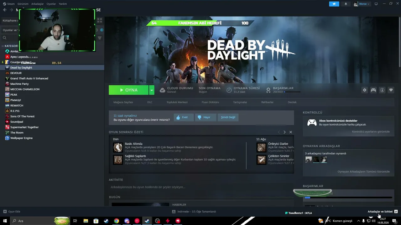Show game information icon

382,90
